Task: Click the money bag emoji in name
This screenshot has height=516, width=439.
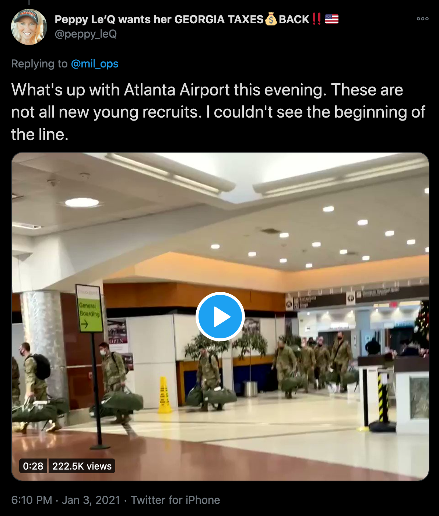Action: pyautogui.click(x=271, y=19)
